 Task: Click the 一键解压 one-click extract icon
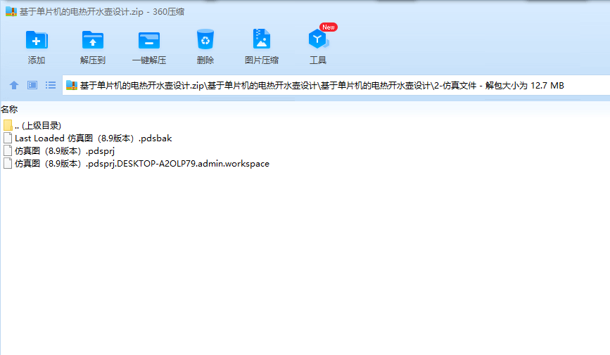149,40
